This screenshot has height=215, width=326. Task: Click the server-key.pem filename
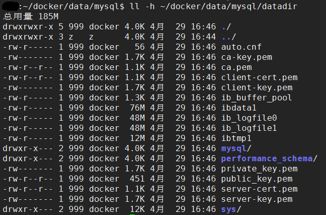coord(257,199)
